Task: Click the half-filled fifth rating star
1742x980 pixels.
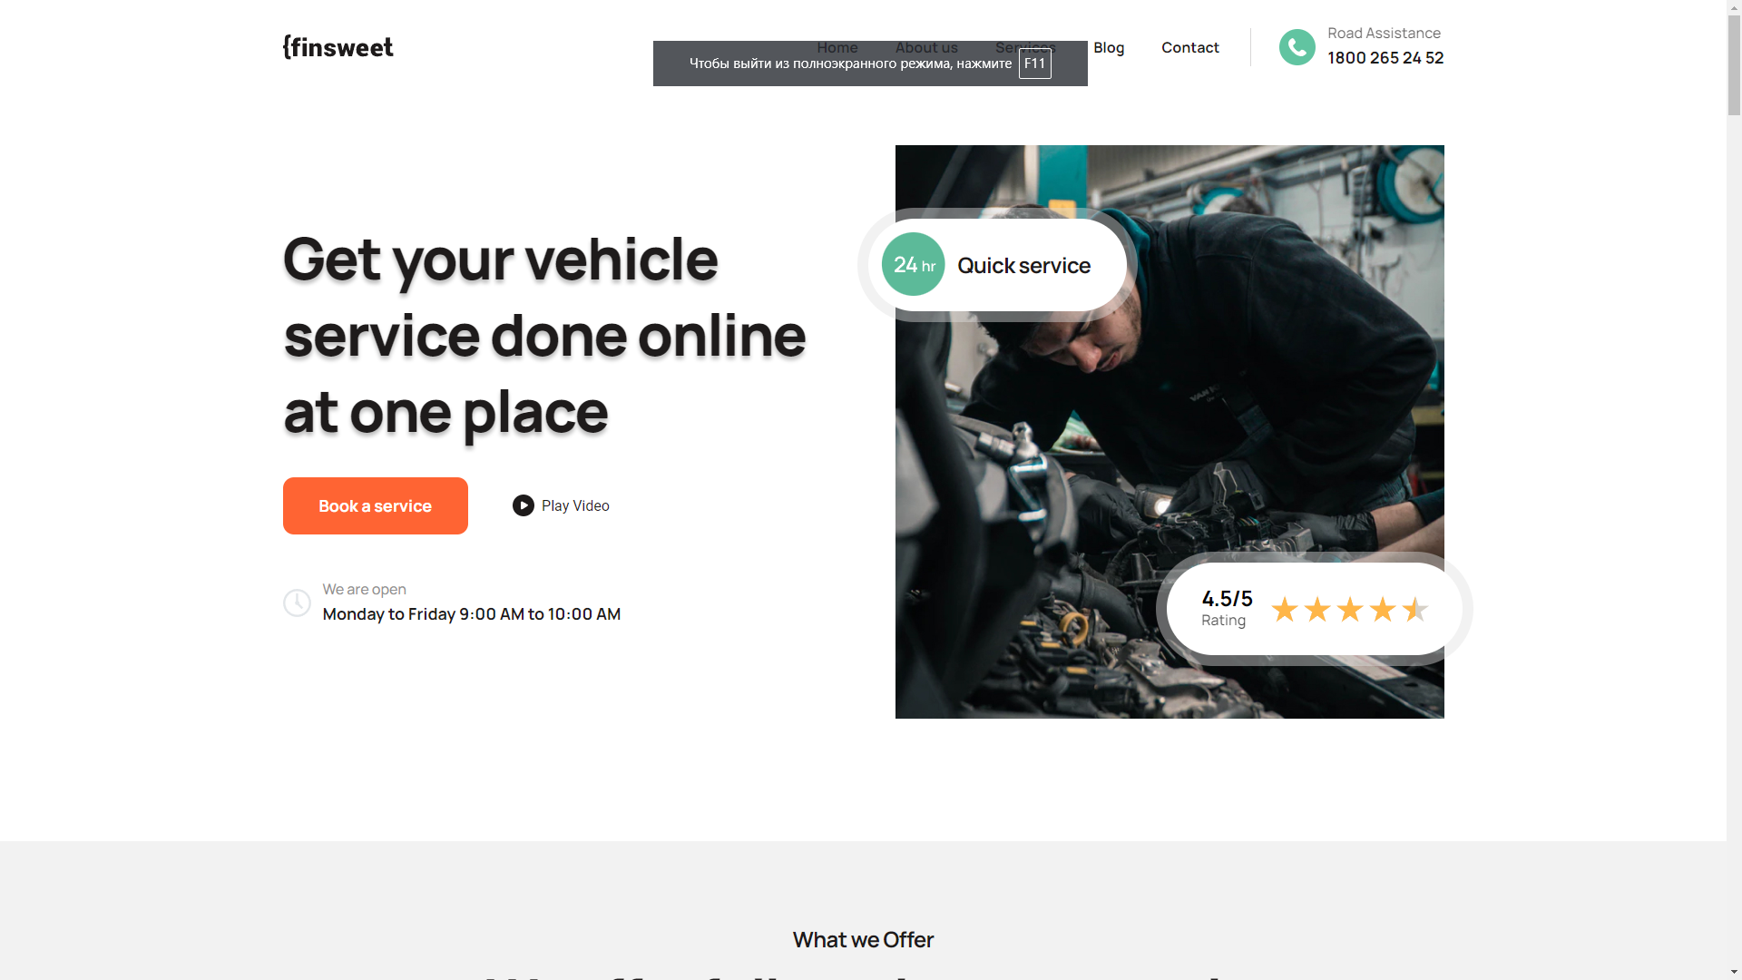Action: pos(1414,609)
